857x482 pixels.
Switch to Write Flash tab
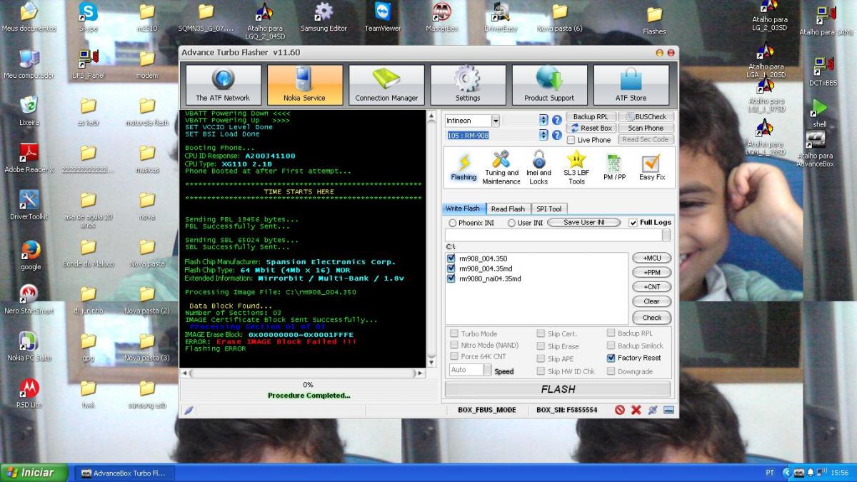463,209
